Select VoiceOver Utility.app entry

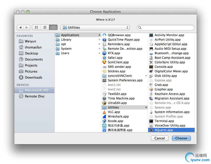point(172,126)
